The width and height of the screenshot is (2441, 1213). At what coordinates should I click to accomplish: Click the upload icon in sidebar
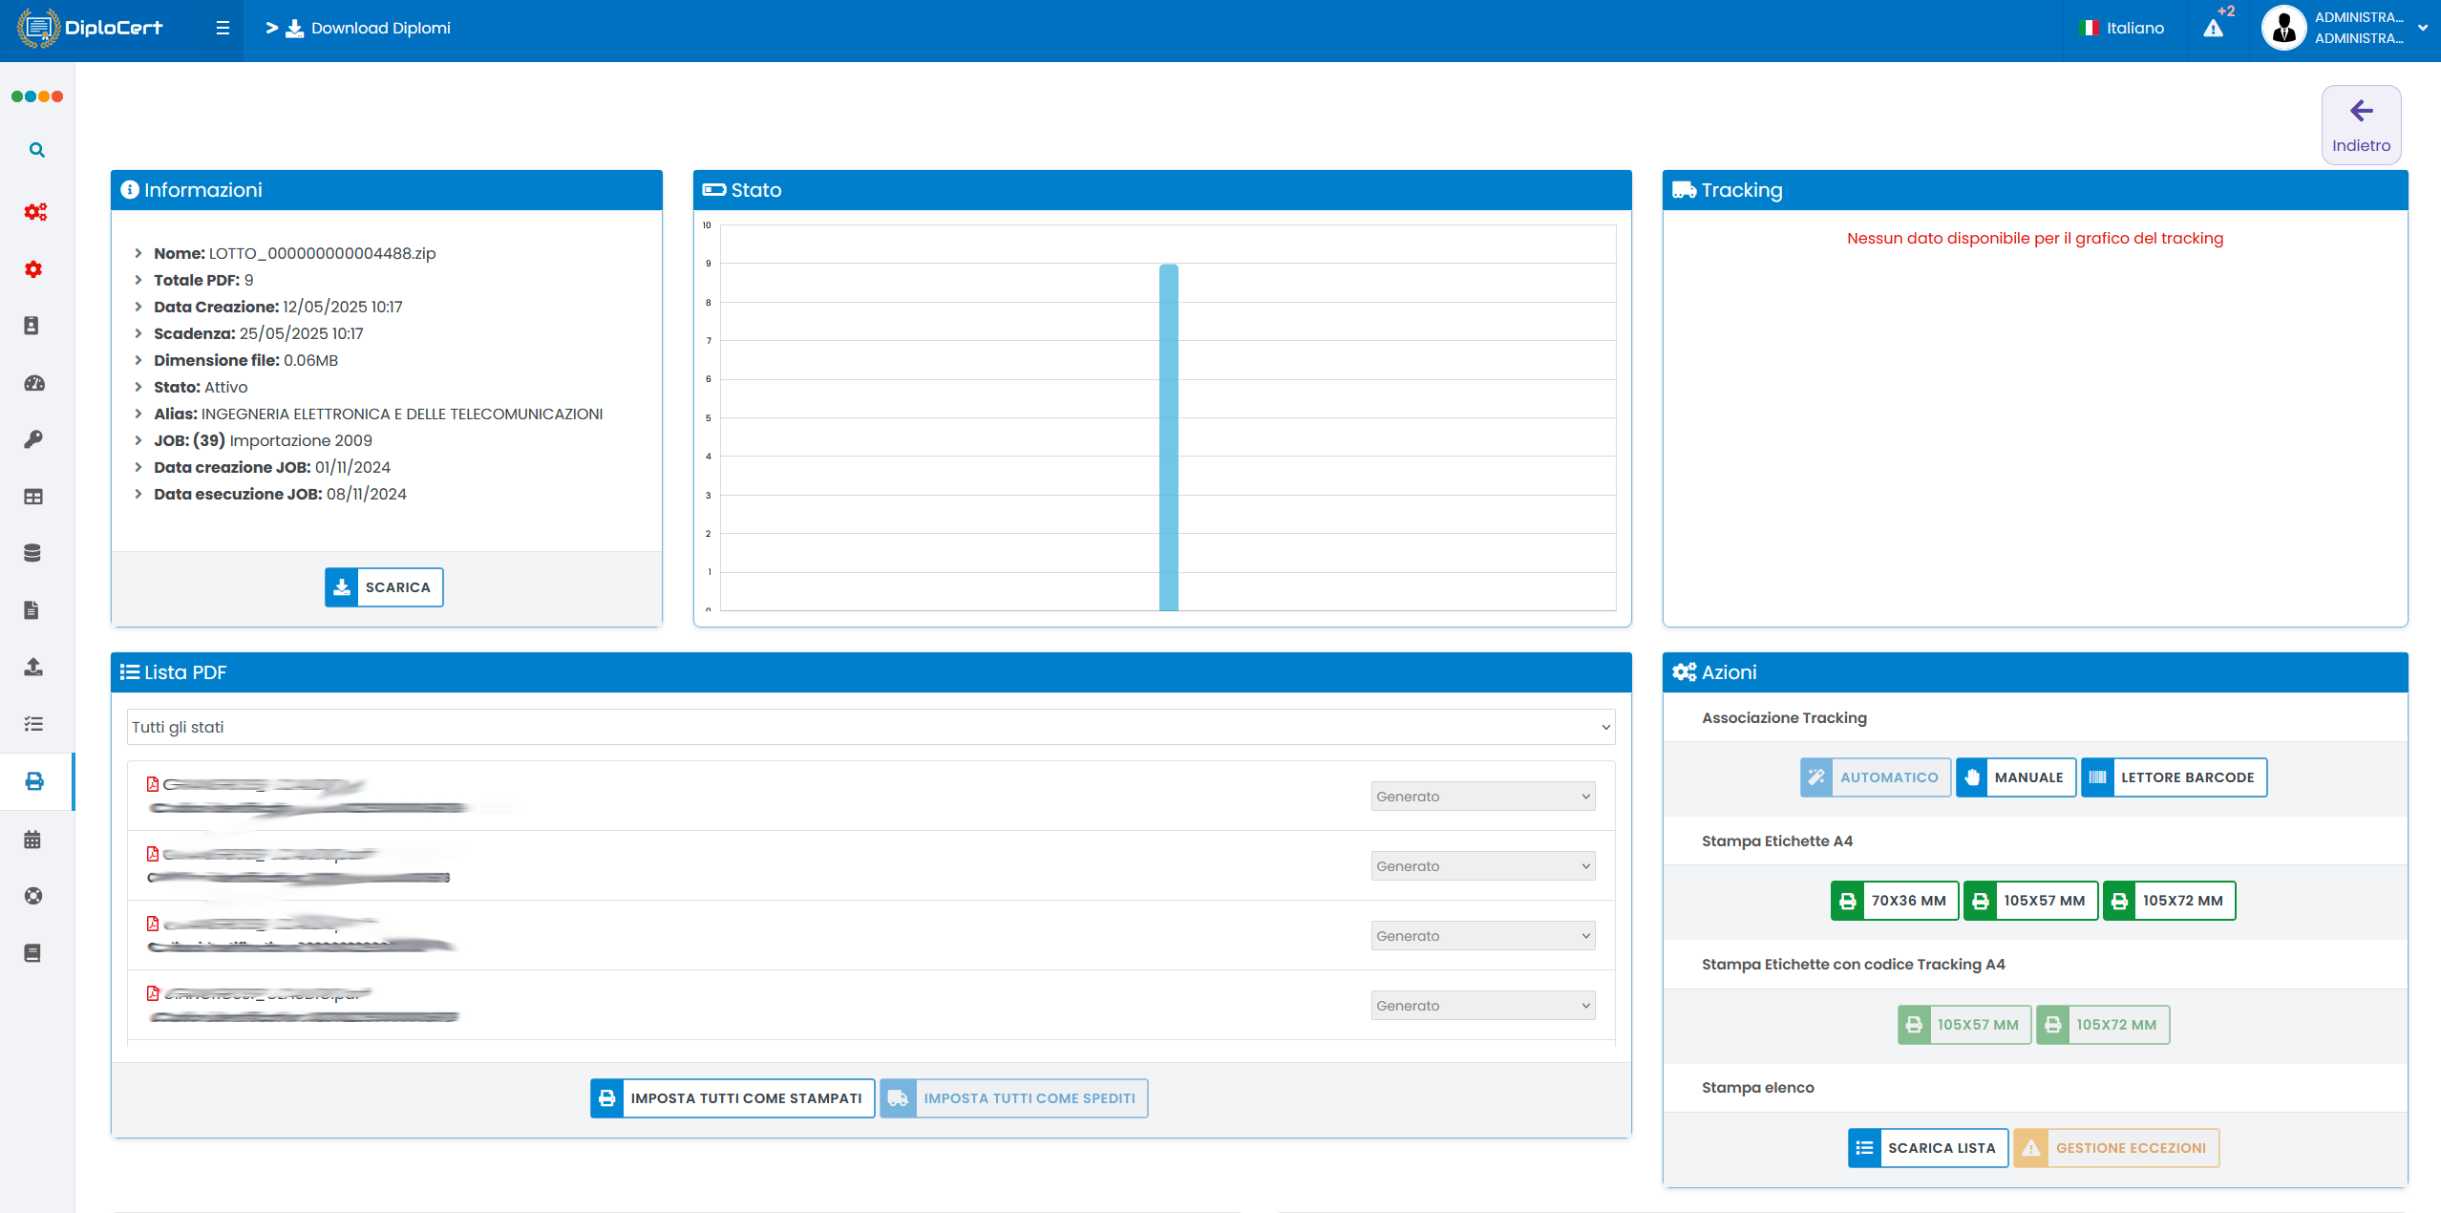click(33, 667)
